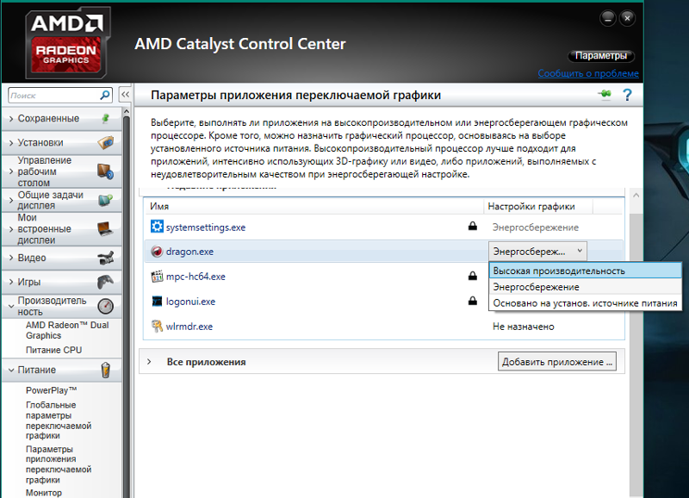Click the wlrmdr.exe keys icon
The width and height of the screenshot is (689, 498).
[157, 327]
